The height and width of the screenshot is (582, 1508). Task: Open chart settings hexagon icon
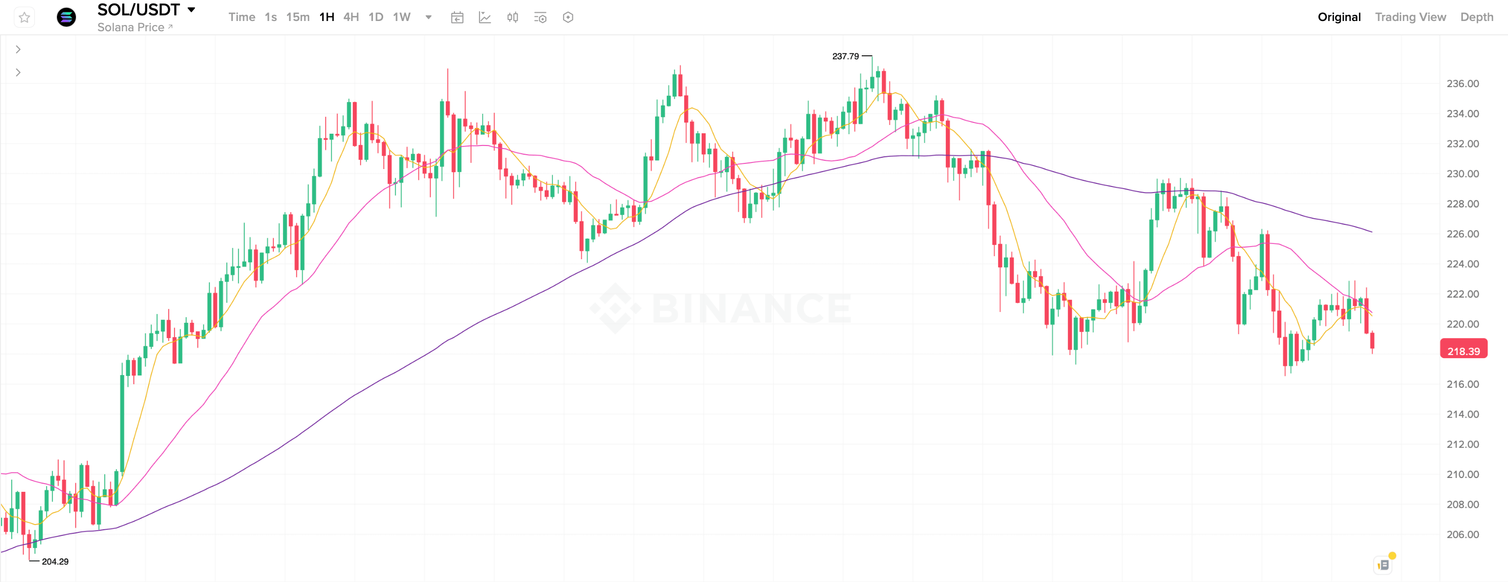[x=567, y=17]
